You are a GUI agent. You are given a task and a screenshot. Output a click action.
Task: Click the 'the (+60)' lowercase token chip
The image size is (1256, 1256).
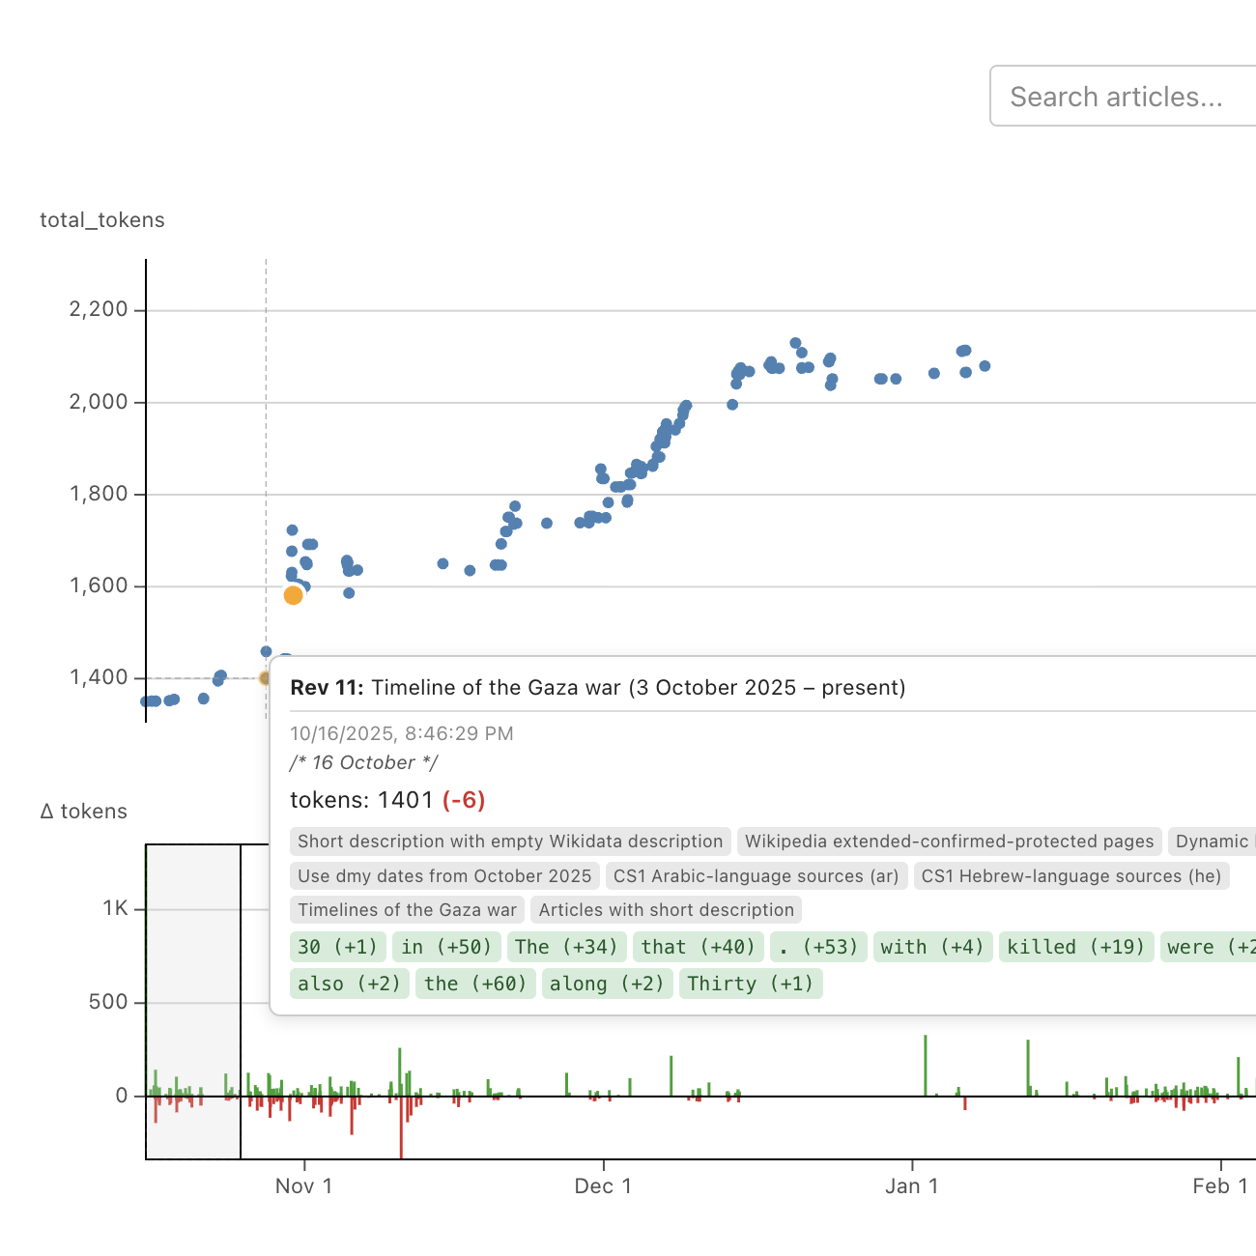[x=475, y=984]
